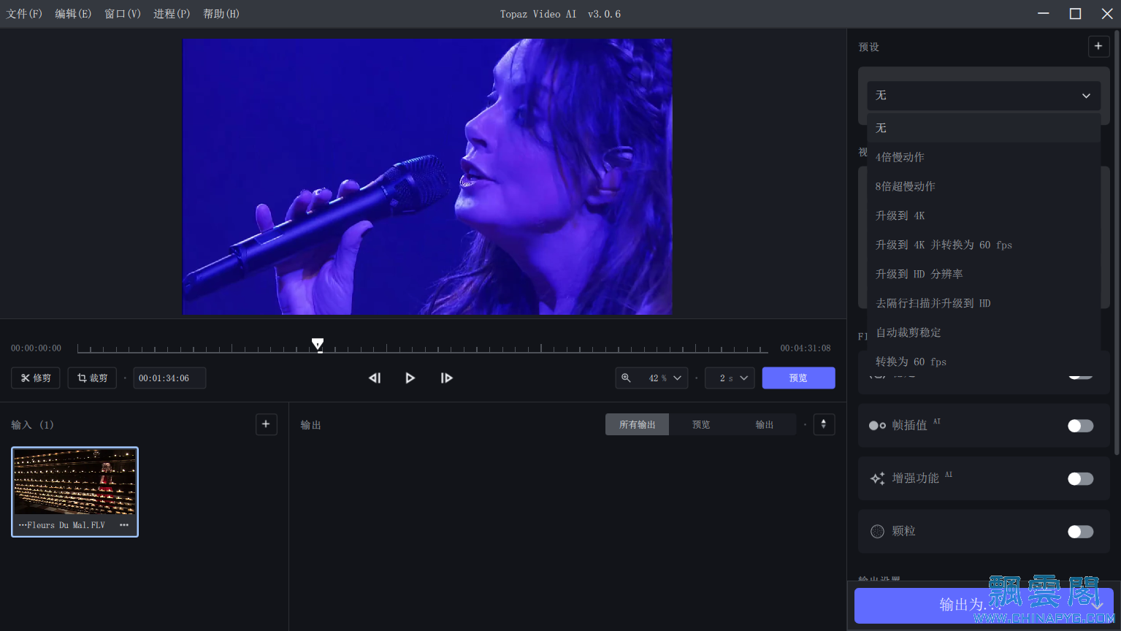Choose the 8倍超慢动作 preset

(984, 186)
